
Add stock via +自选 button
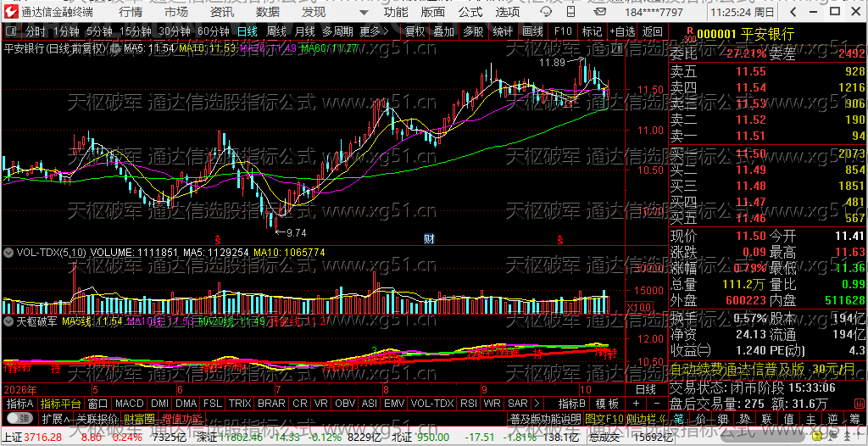(623, 31)
